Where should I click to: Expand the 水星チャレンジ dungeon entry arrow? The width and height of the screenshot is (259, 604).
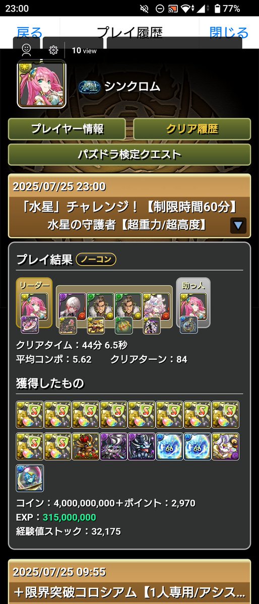point(238,225)
